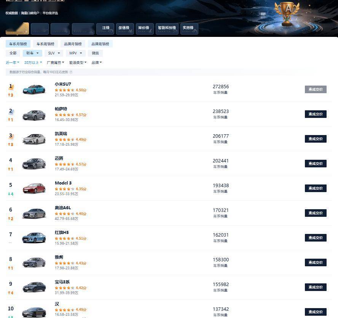Switch to the 智能科技榜 tab

coord(167,28)
